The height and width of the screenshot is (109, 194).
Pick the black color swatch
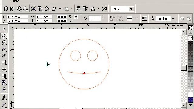point(191,44)
